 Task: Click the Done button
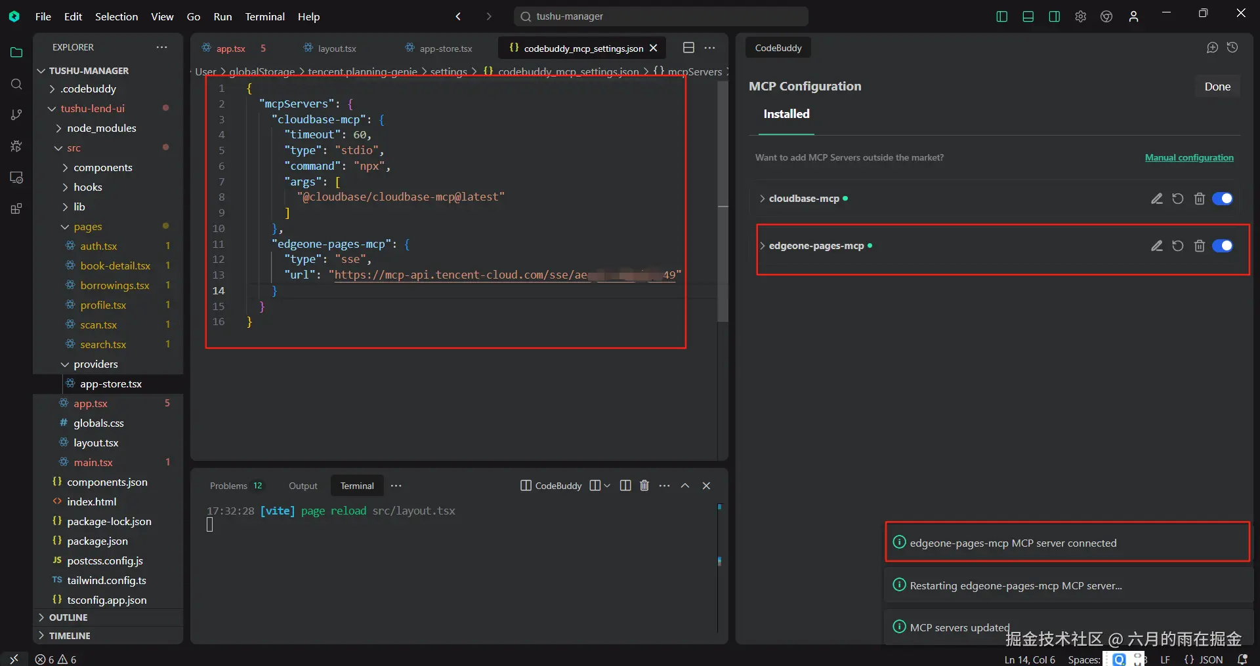click(1217, 87)
